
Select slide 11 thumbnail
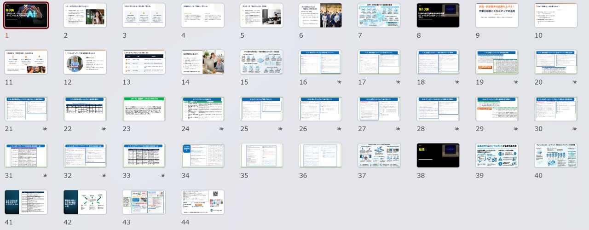pos(26,62)
